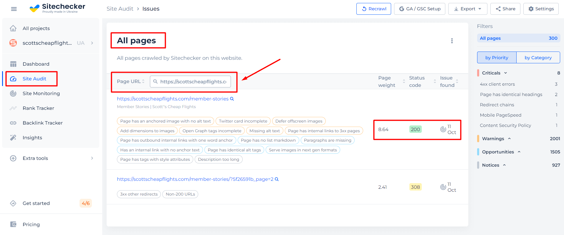Image resolution: width=564 pixels, height=235 pixels.
Task: Click the 'Defer offscreen images' tag
Action: pos(299,121)
